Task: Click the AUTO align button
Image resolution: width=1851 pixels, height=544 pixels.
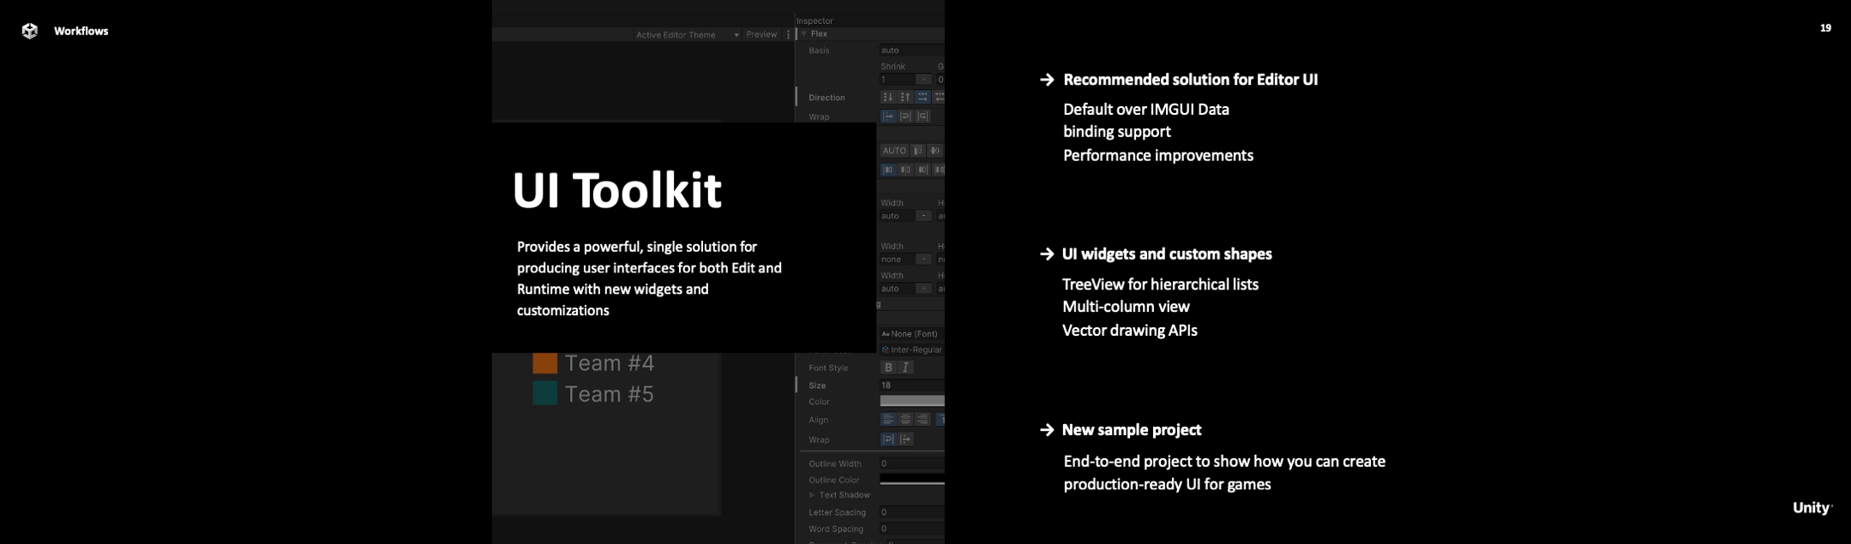Action: point(894,150)
